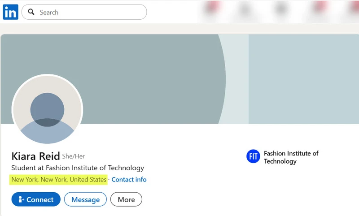View Kiara Reid's profile photo placeholder
Viewport: 359px width, 216px height.
pyautogui.click(x=47, y=109)
